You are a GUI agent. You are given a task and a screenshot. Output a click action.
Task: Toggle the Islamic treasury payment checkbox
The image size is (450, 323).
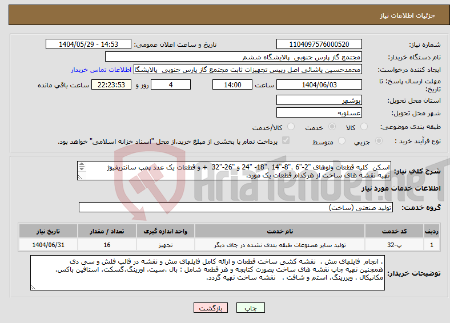pos(286,140)
